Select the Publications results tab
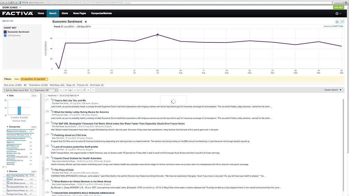Screen dimensions: 349x196 coord(38,85)
